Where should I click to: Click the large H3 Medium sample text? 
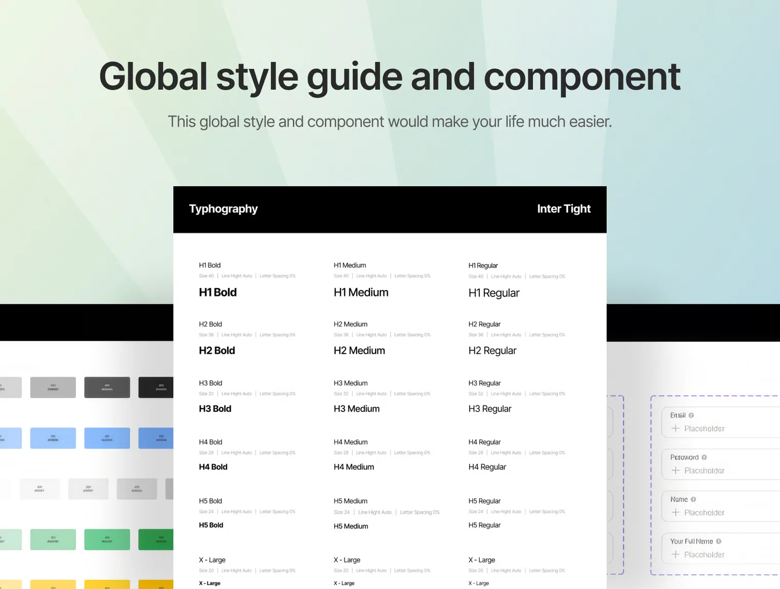click(x=357, y=409)
